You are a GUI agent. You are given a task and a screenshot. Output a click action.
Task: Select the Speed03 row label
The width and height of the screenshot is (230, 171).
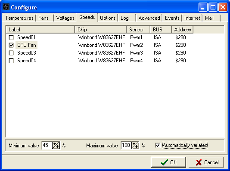27,53
